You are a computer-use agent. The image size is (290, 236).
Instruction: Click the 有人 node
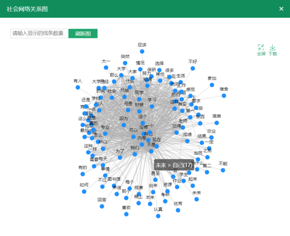78,87
